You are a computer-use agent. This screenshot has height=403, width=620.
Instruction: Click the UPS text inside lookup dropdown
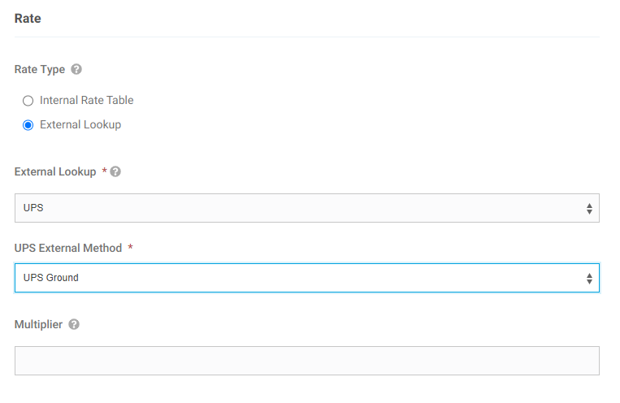(33, 208)
